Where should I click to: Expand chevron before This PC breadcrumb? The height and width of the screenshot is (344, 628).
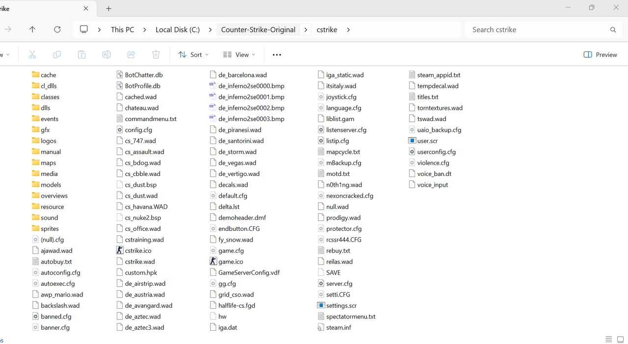(100, 29)
